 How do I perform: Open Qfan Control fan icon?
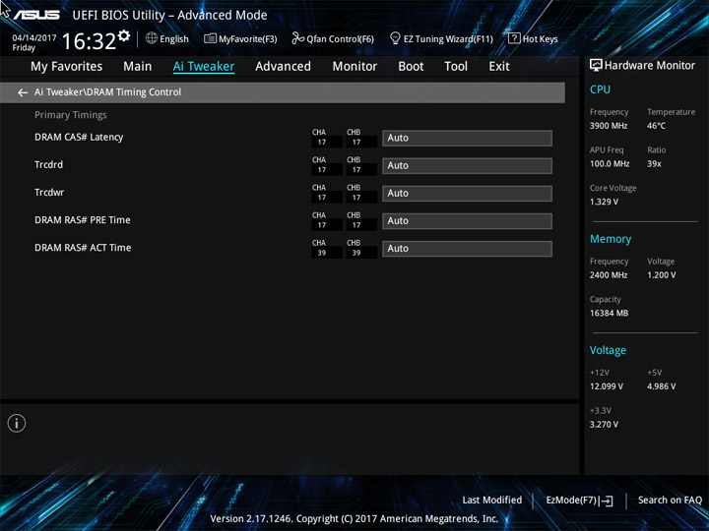coord(297,38)
